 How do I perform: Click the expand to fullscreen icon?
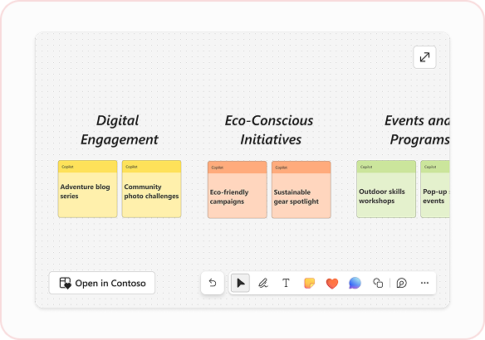click(x=424, y=57)
